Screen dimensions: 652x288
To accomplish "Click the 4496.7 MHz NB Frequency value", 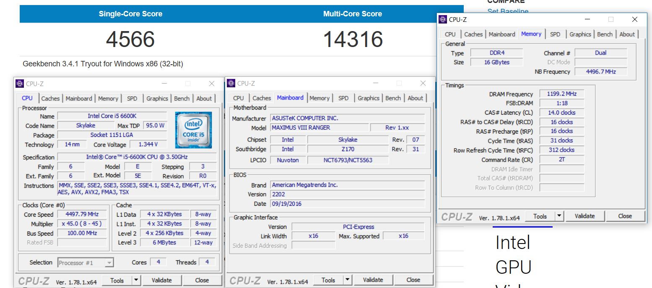I will pos(601,72).
